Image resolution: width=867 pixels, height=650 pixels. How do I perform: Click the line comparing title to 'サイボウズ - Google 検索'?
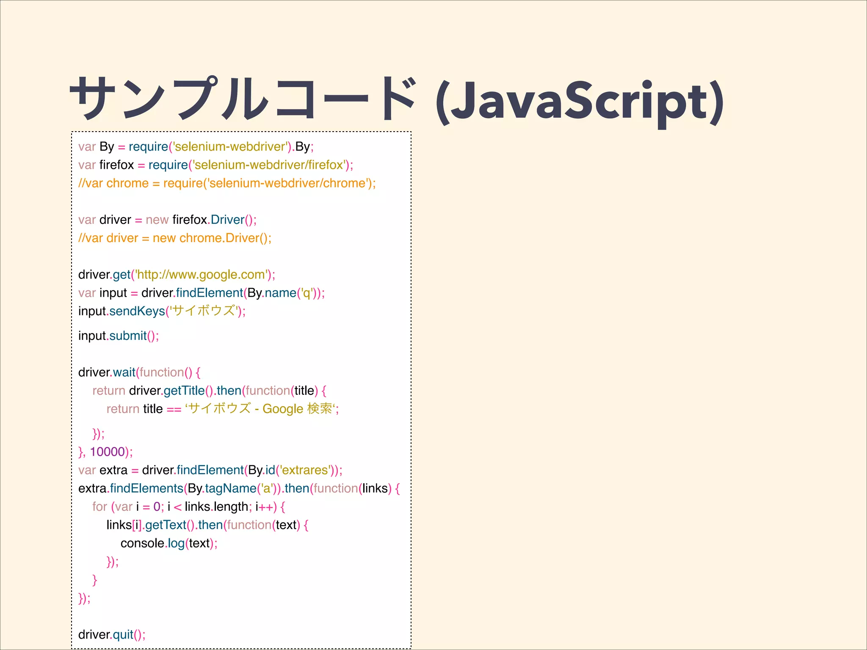point(223,409)
